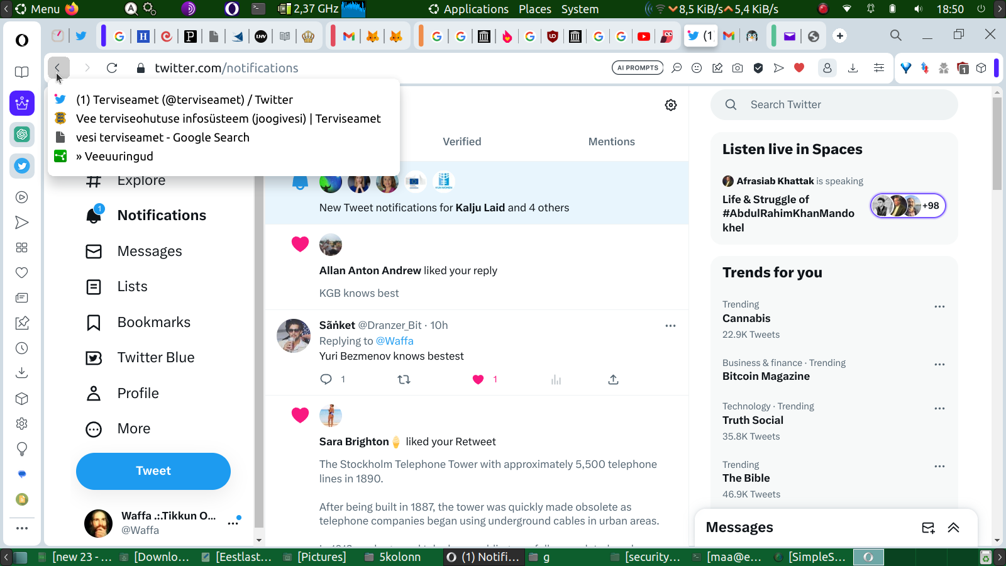The image size is (1006, 566).
Task: Open Bookmarks in Twitter navigation
Action: tap(138, 323)
